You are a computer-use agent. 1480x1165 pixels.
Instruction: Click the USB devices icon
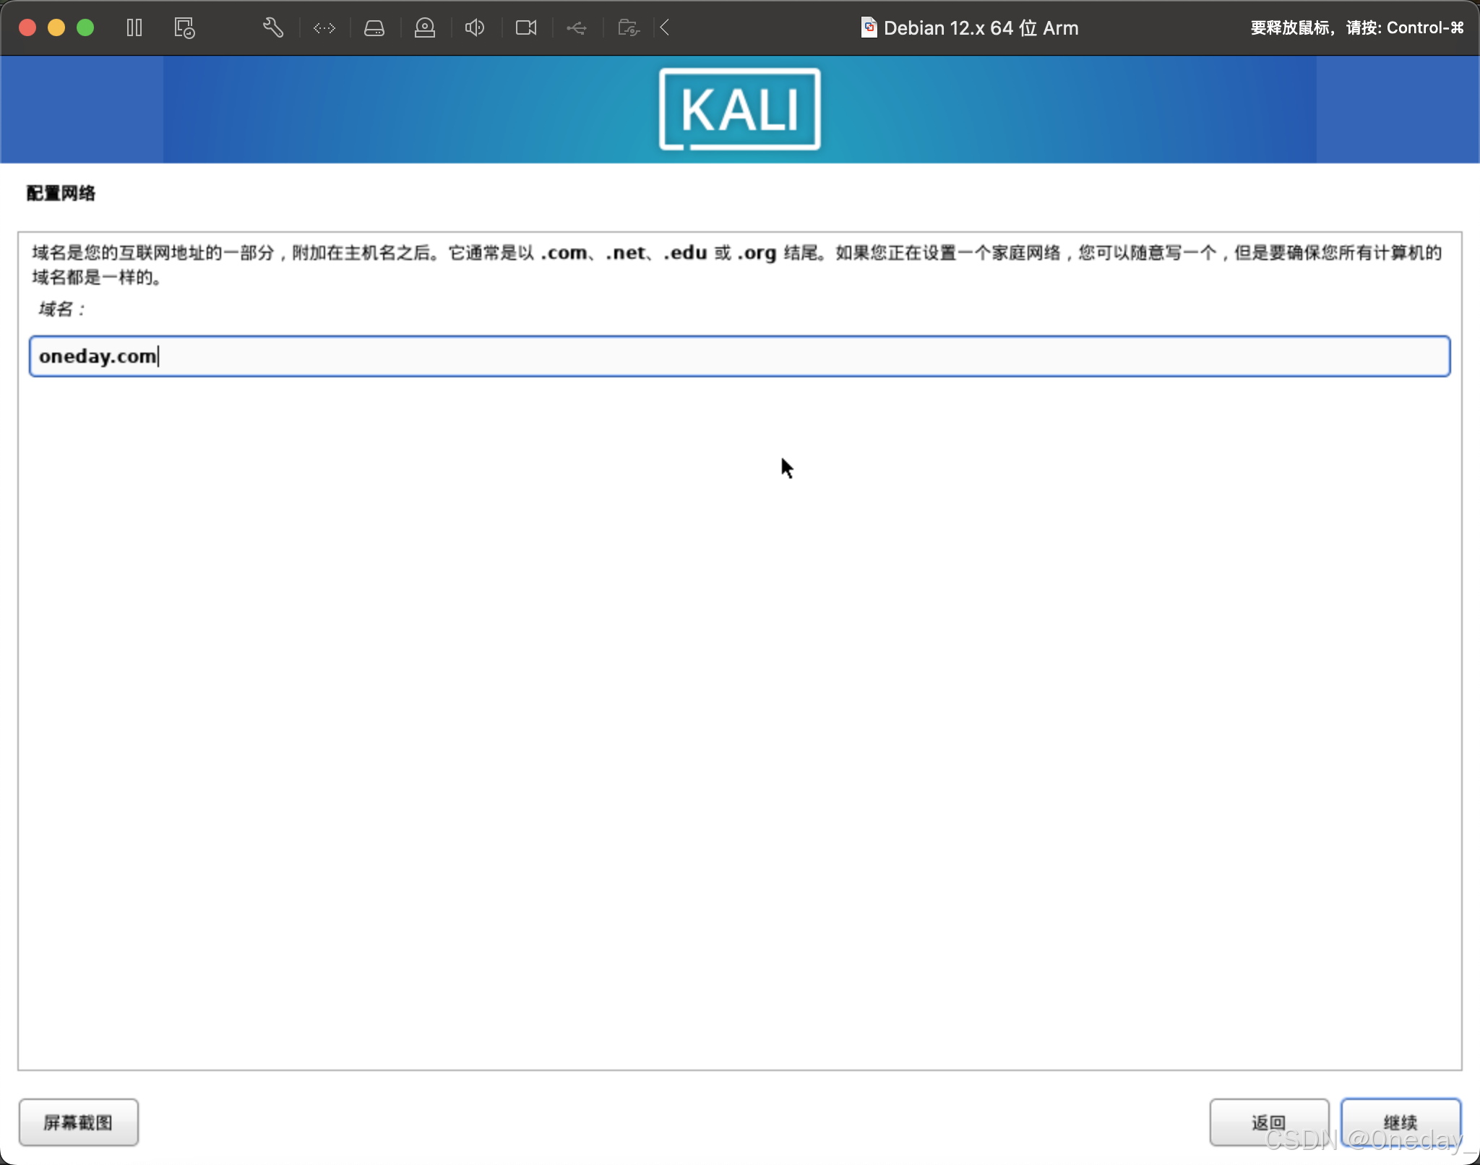click(x=576, y=27)
